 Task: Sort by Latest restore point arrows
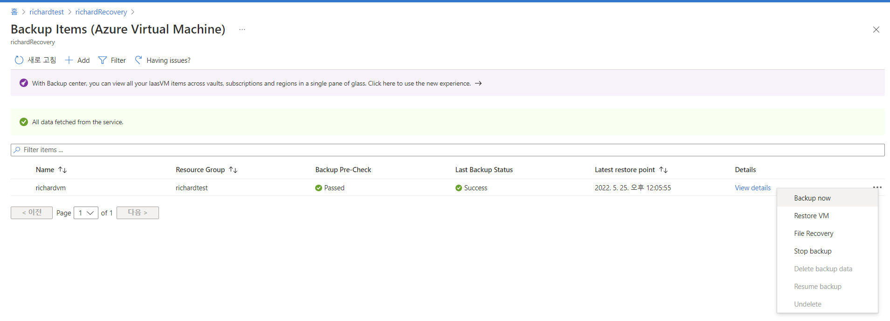click(x=663, y=170)
